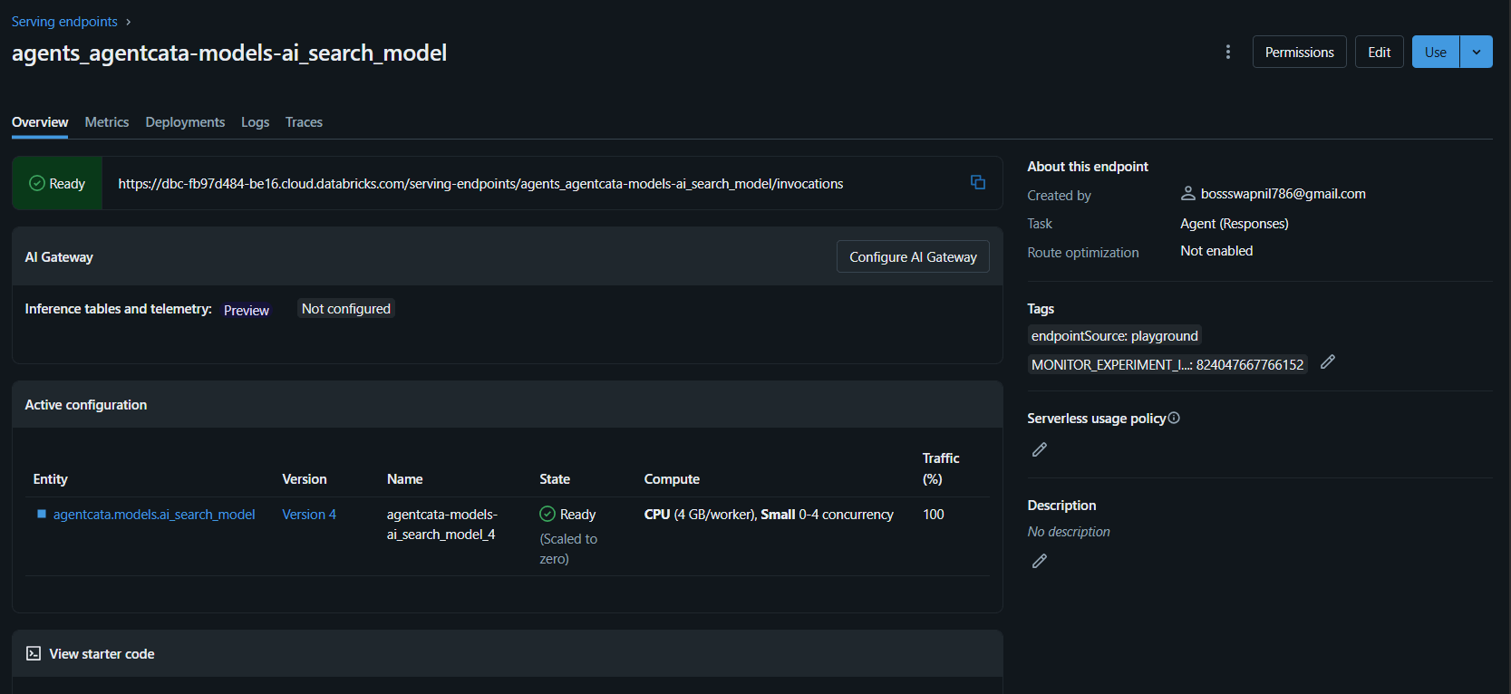
Task: Open the Metrics tab
Action: tap(107, 122)
